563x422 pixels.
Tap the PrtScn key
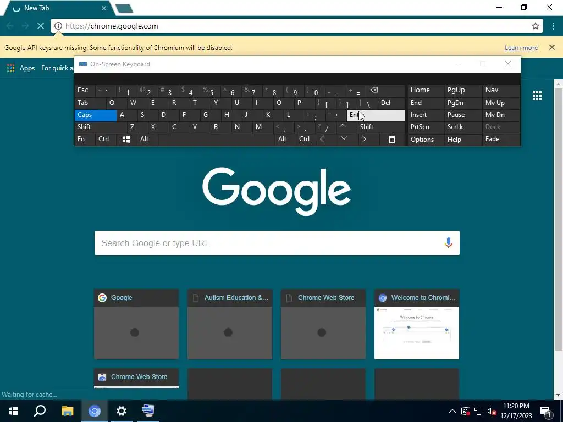pyautogui.click(x=426, y=127)
